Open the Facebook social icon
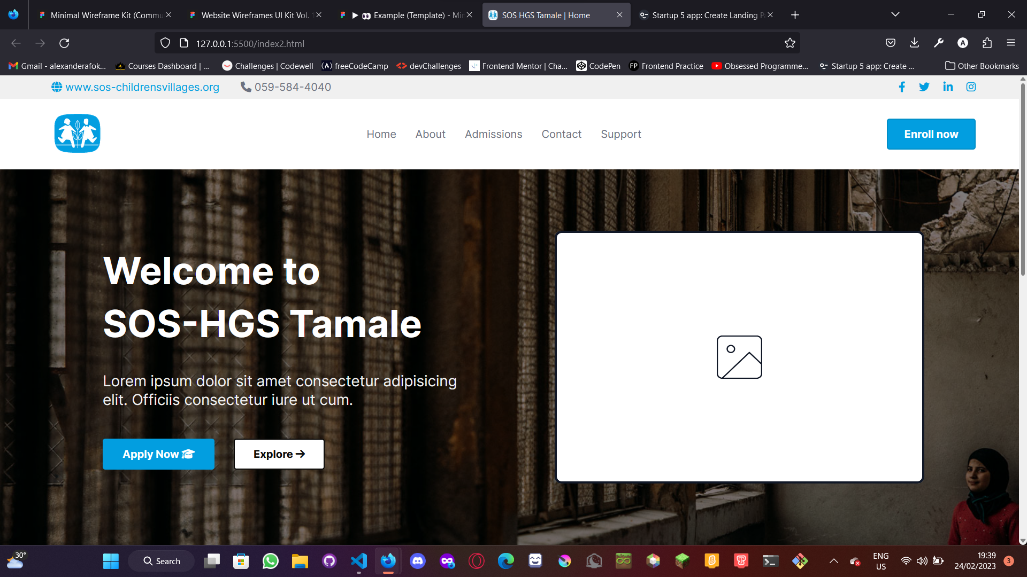 (x=902, y=87)
